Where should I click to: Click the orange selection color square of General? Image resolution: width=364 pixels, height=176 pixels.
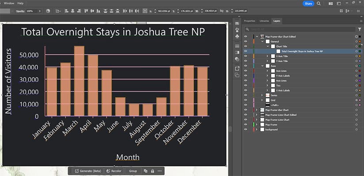click(360, 41)
